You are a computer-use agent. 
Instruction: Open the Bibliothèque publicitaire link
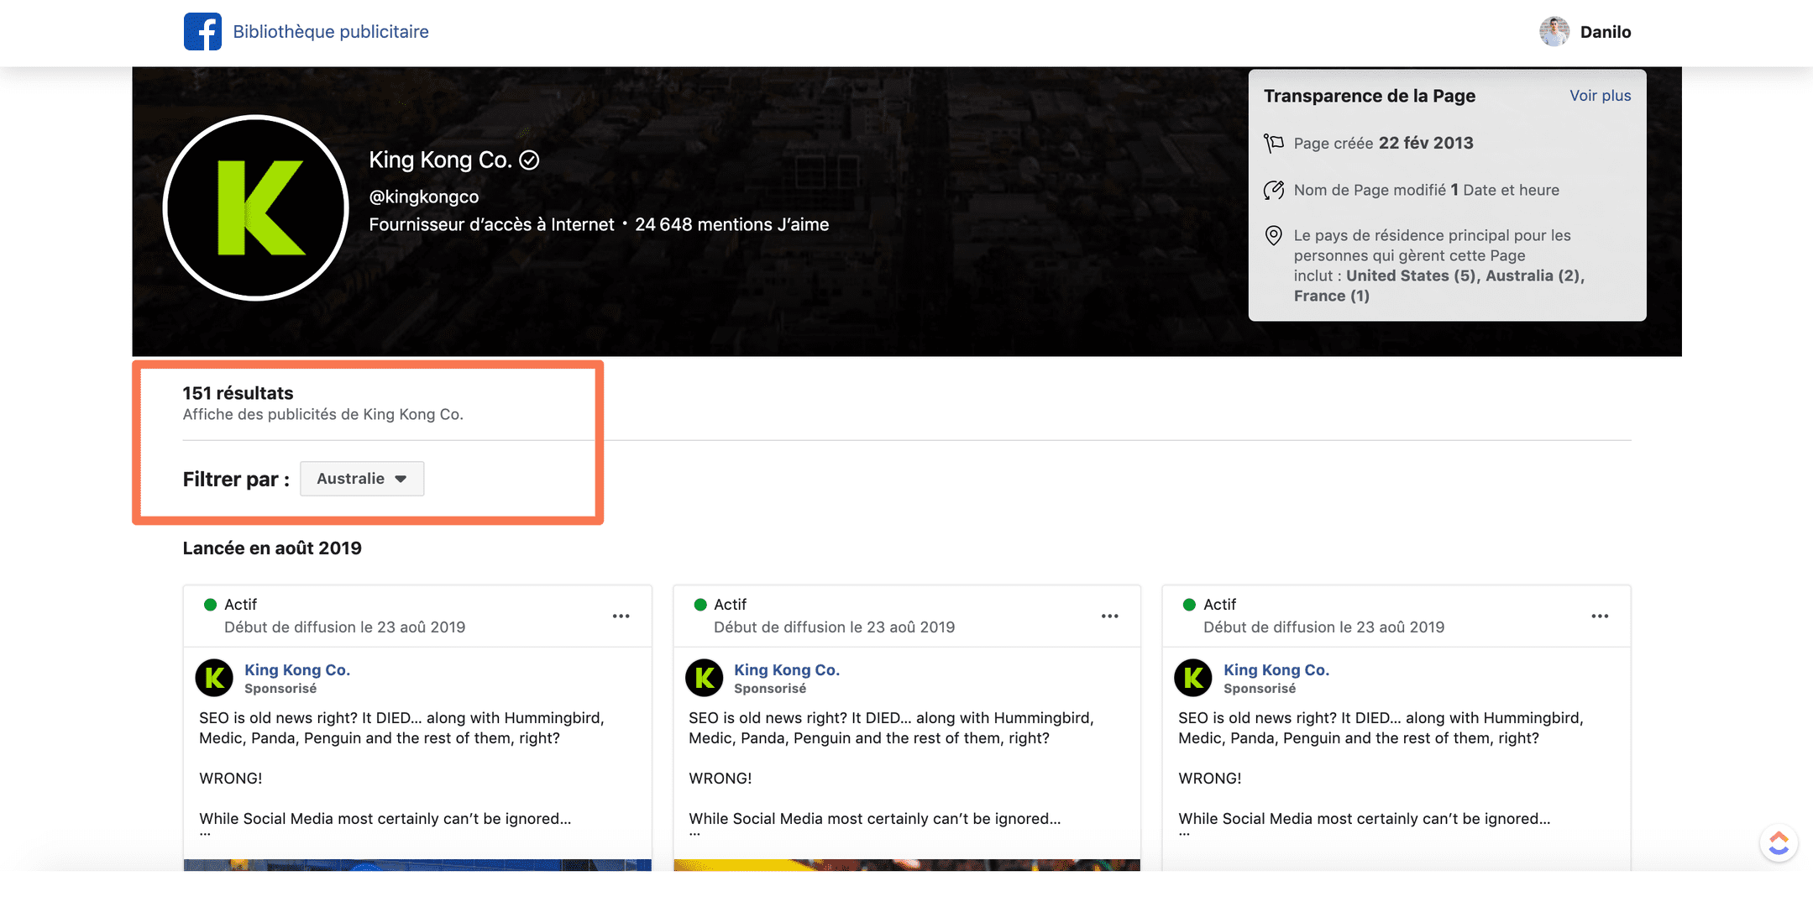tap(331, 32)
